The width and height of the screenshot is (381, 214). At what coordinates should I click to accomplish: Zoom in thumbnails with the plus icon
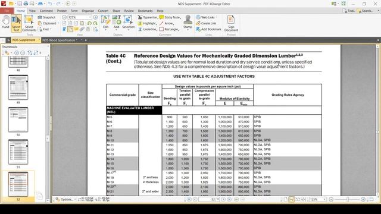[x=17, y=53]
